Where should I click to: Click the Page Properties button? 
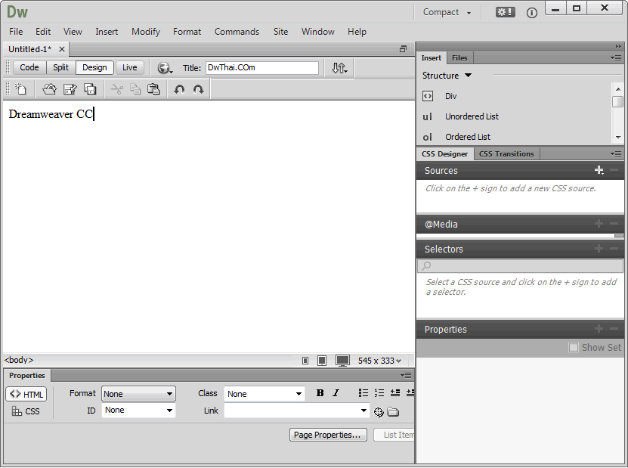[x=328, y=435]
